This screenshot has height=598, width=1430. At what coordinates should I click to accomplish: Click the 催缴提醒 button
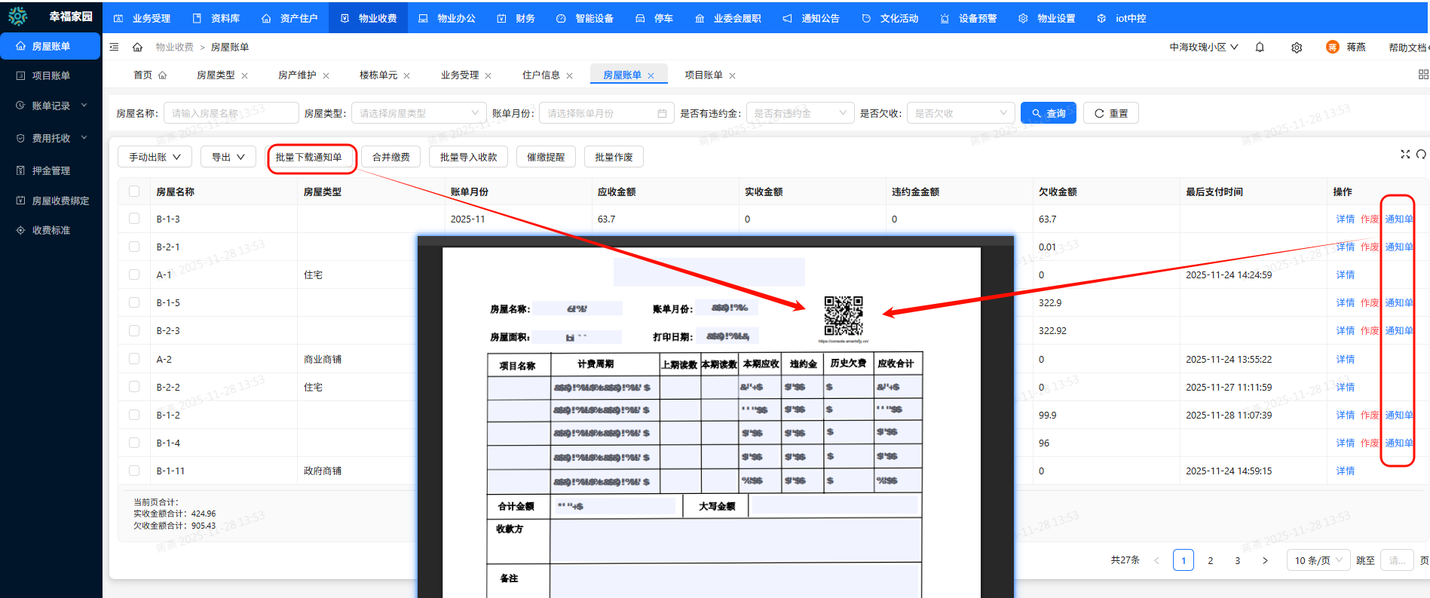(x=546, y=157)
